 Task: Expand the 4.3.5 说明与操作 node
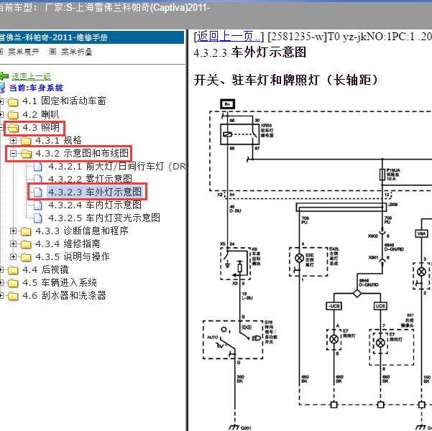point(13,256)
